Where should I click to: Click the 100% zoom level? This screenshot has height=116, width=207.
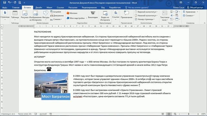(x=203, y=114)
